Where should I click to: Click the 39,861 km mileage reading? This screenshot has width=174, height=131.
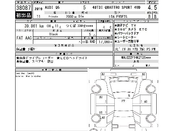(34, 26)
